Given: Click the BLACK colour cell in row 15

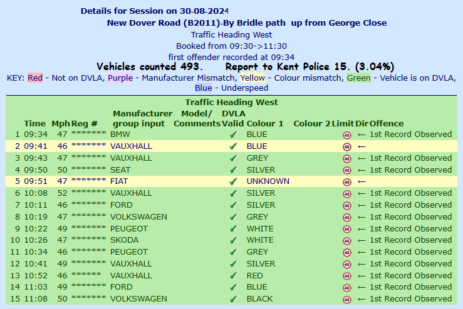Looking at the screenshot, I should coord(259,299).
